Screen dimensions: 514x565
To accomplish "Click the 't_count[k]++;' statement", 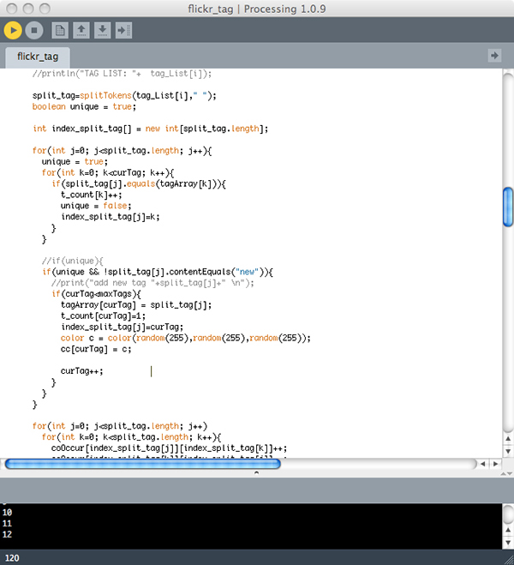I will point(92,195).
